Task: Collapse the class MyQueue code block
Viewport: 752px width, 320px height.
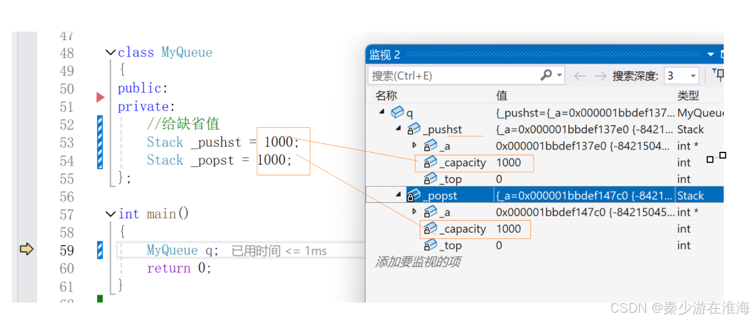Action: (111, 52)
